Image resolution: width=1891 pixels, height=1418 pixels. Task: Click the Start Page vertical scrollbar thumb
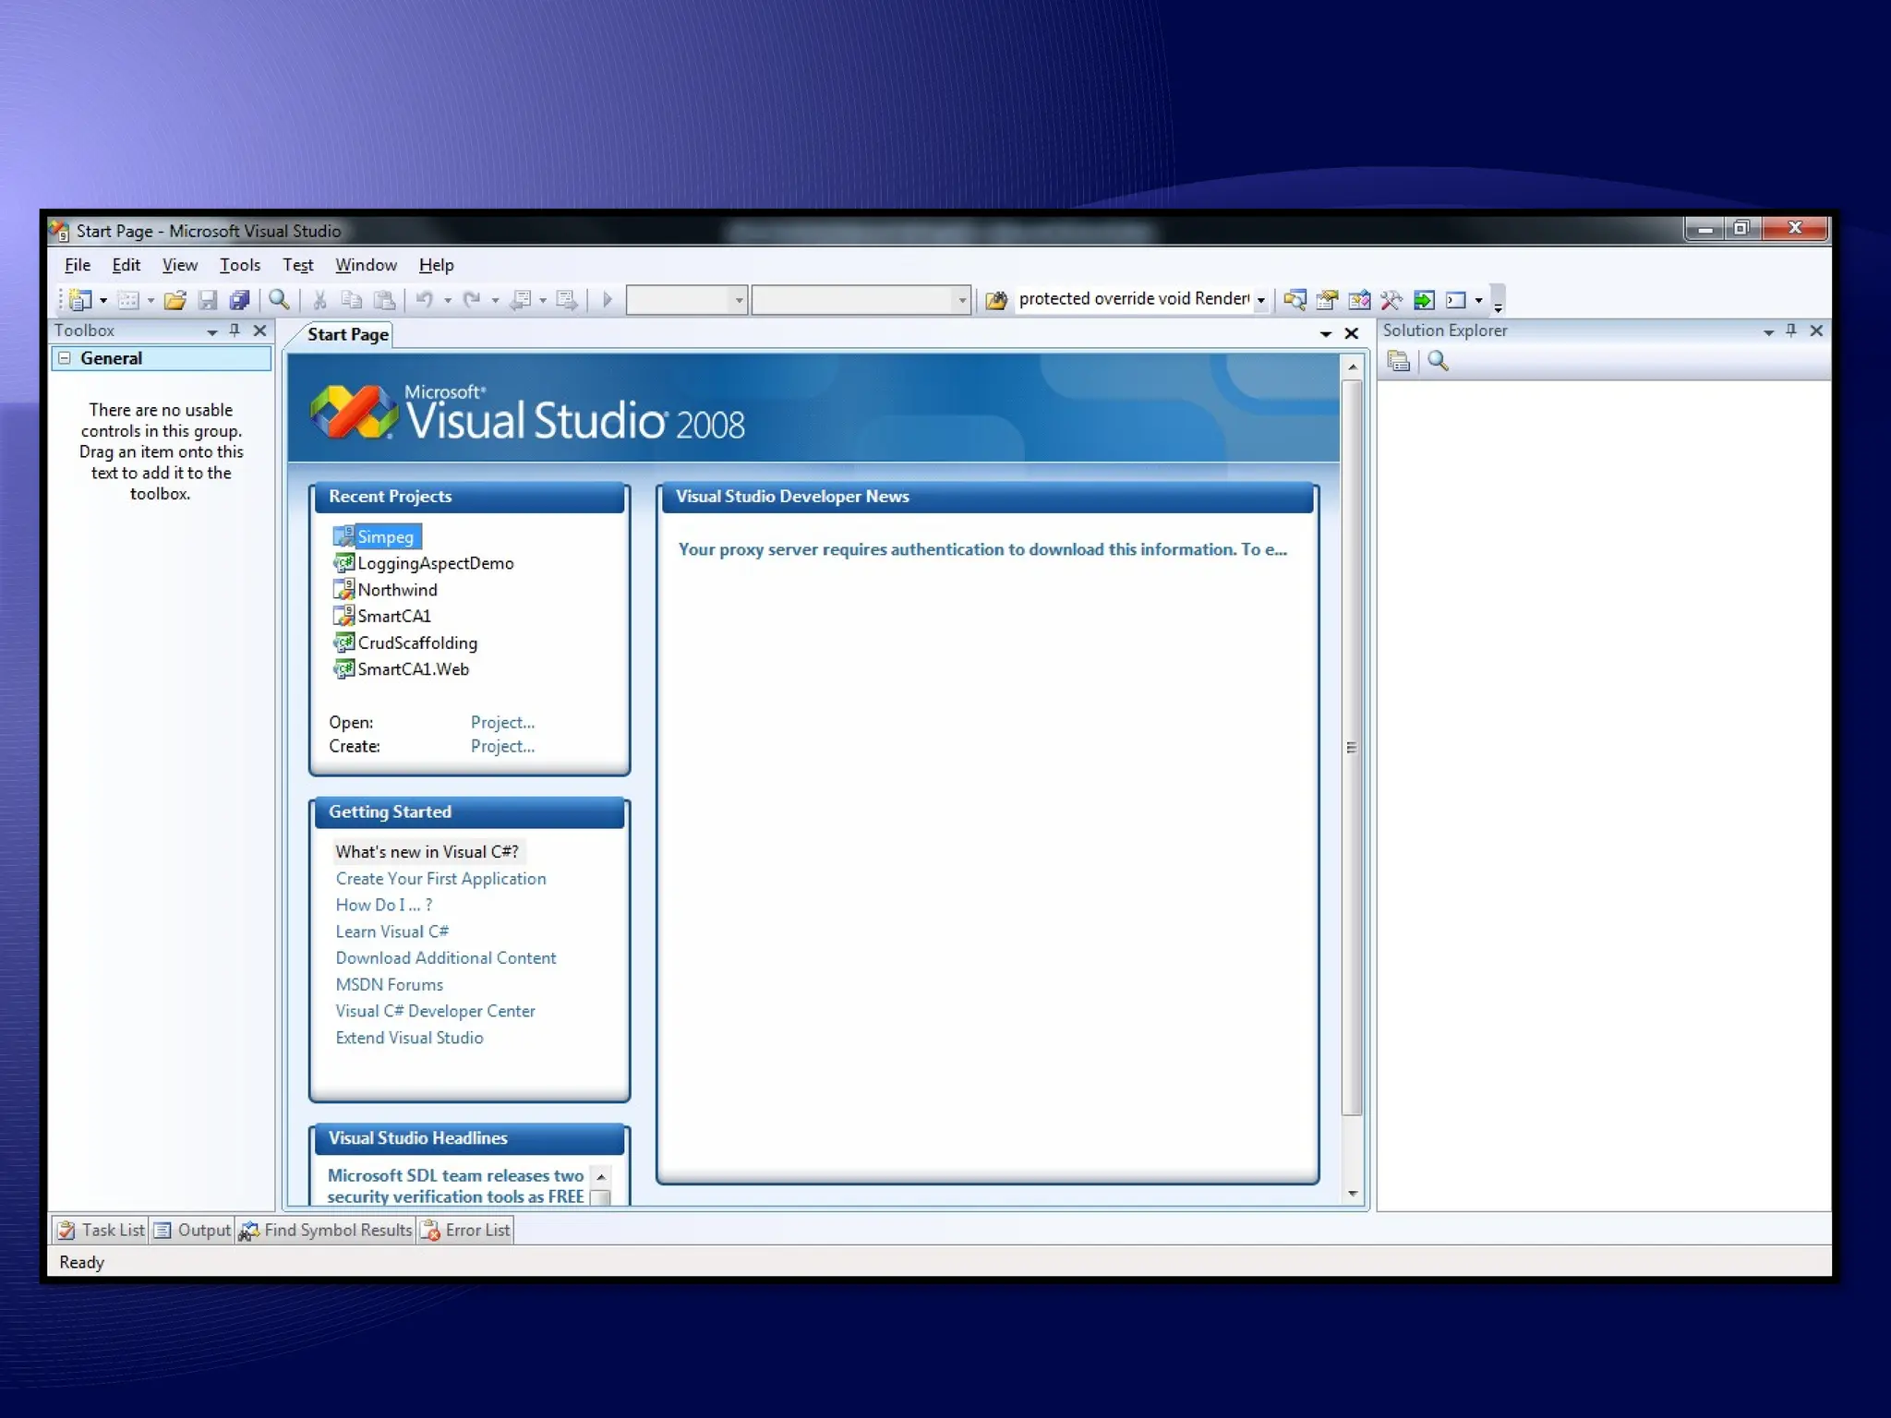[1352, 747]
